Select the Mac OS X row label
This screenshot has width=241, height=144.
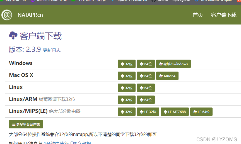[21, 75]
